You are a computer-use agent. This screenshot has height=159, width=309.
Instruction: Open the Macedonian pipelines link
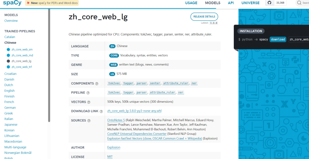[x=13, y=141]
